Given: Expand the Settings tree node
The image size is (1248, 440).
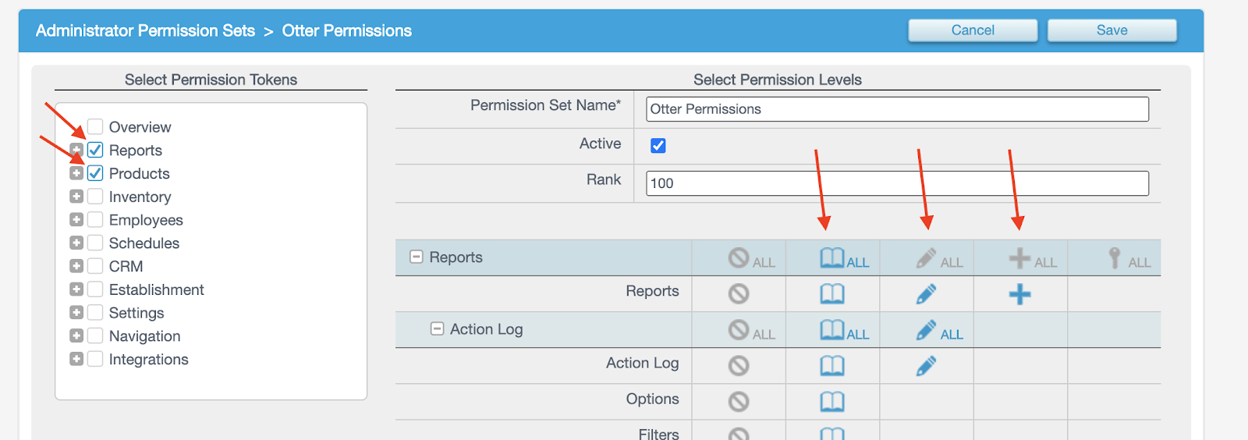Looking at the screenshot, I should pyautogui.click(x=76, y=313).
